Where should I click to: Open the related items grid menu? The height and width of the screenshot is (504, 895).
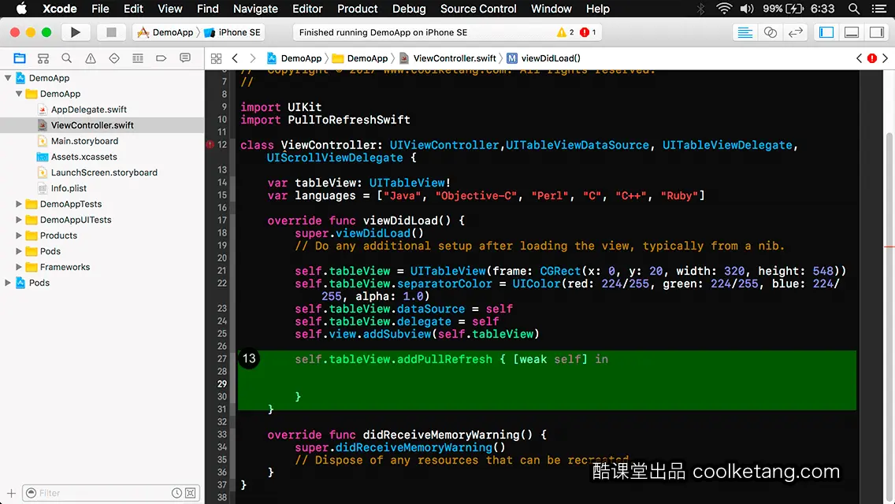point(217,58)
